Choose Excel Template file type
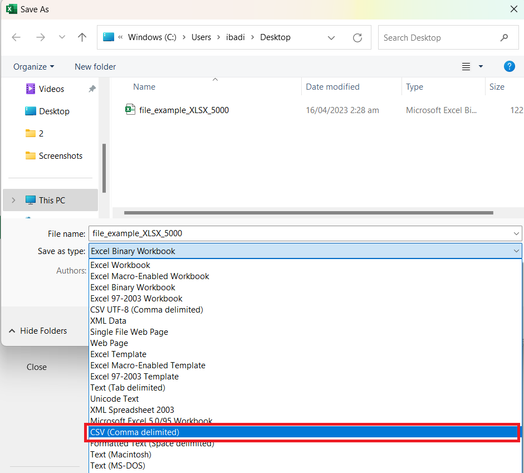Viewport: 524px width, 473px height. pyautogui.click(x=305, y=354)
